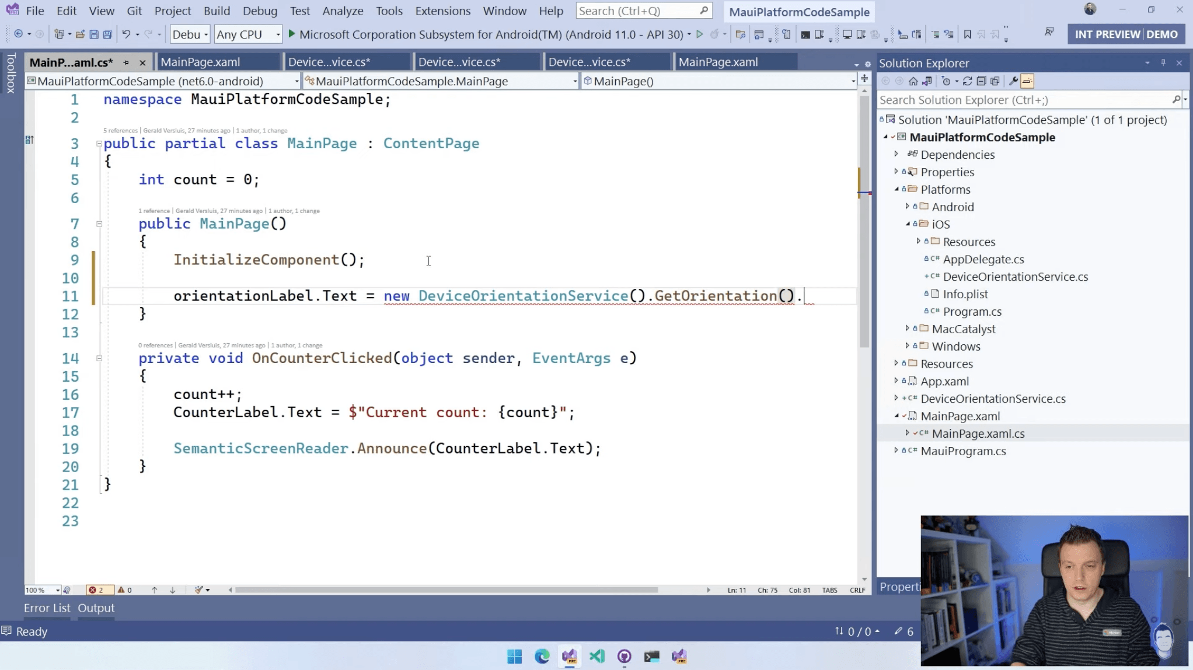Click the Navigate Backward arrow icon
Screen dimensions: 1193x670
point(19,34)
